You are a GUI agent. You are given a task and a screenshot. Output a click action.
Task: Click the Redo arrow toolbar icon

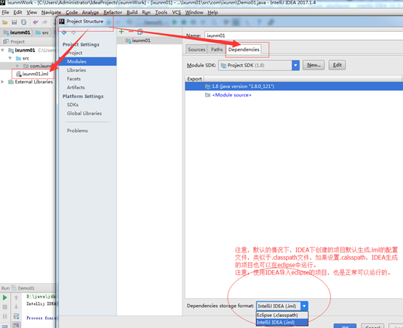point(44,22)
